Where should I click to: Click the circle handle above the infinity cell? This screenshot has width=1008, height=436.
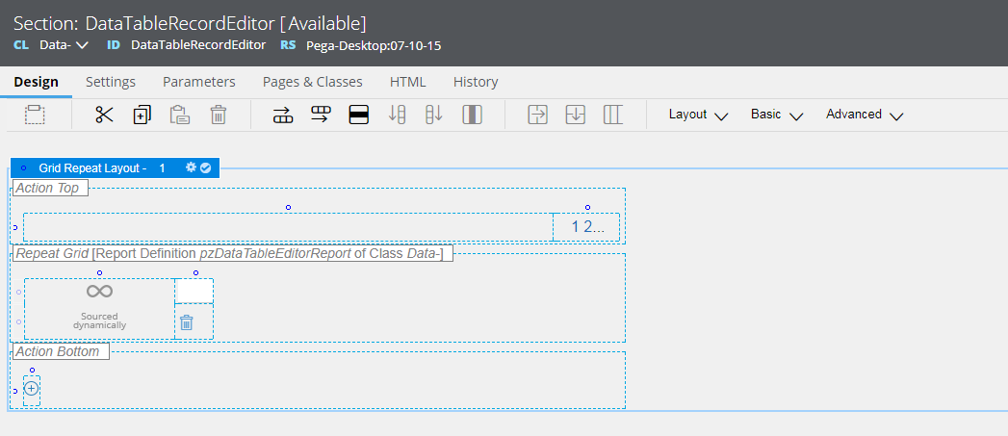click(x=99, y=272)
